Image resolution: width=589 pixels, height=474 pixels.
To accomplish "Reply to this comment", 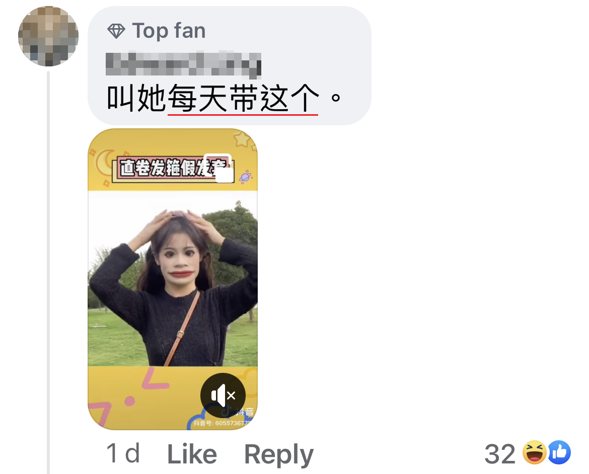I will tap(279, 454).
